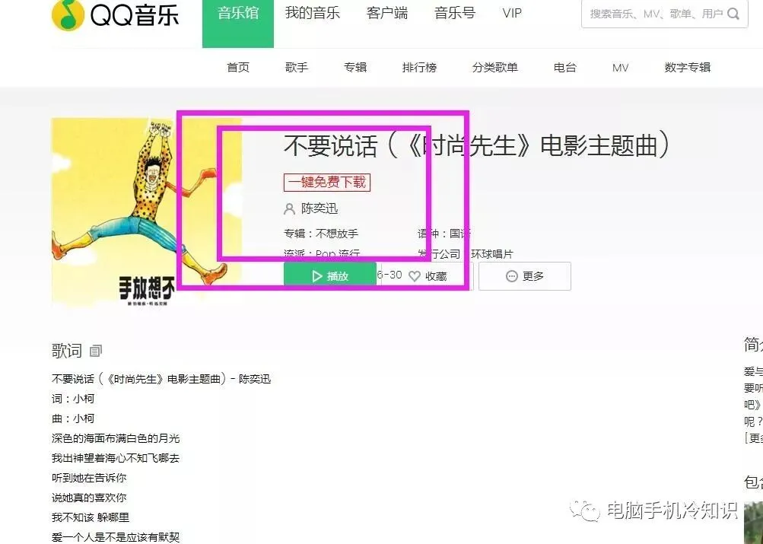The height and width of the screenshot is (544, 763).
Task: Open the singer link 陈奕迅
Action: click(320, 208)
